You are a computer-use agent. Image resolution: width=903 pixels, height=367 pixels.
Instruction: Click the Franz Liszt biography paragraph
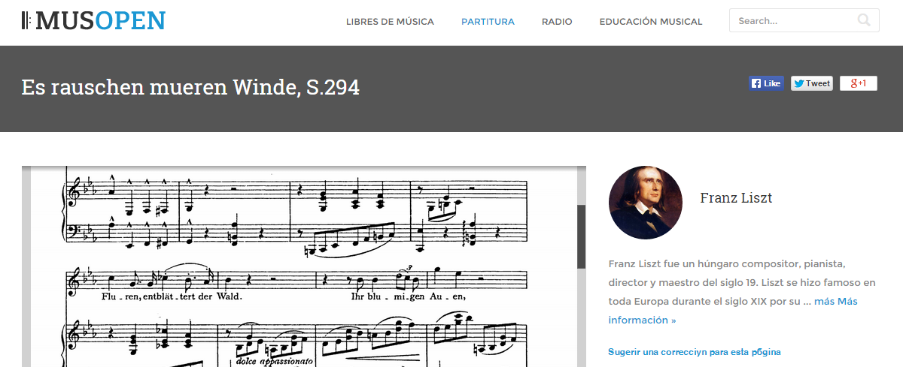coord(742,292)
